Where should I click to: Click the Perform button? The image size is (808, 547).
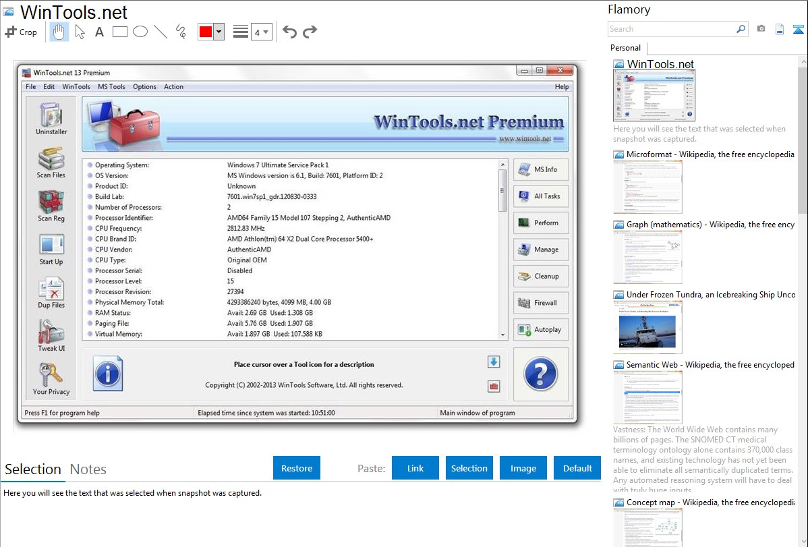pyautogui.click(x=540, y=223)
